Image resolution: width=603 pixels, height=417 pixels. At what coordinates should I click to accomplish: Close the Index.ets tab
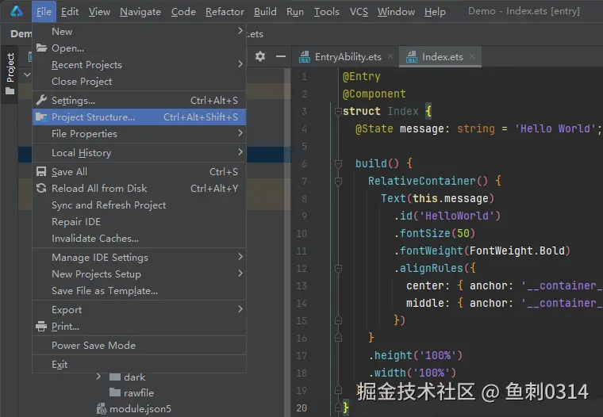(472, 56)
